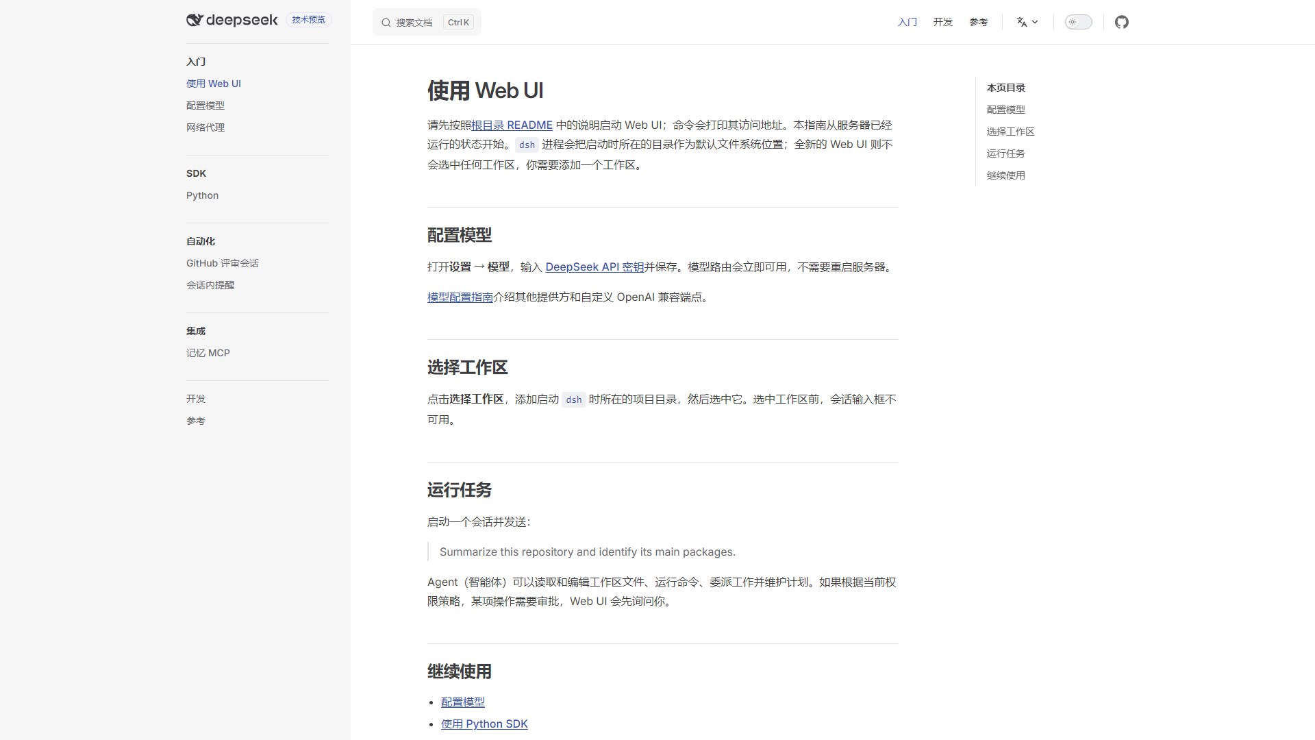
Task: Jump to 继续使用 in page outline
Action: pyautogui.click(x=1006, y=175)
